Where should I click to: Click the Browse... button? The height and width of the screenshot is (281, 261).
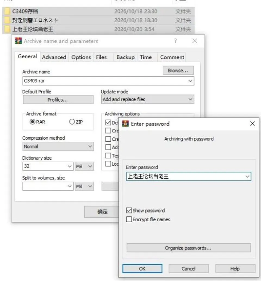(178, 70)
